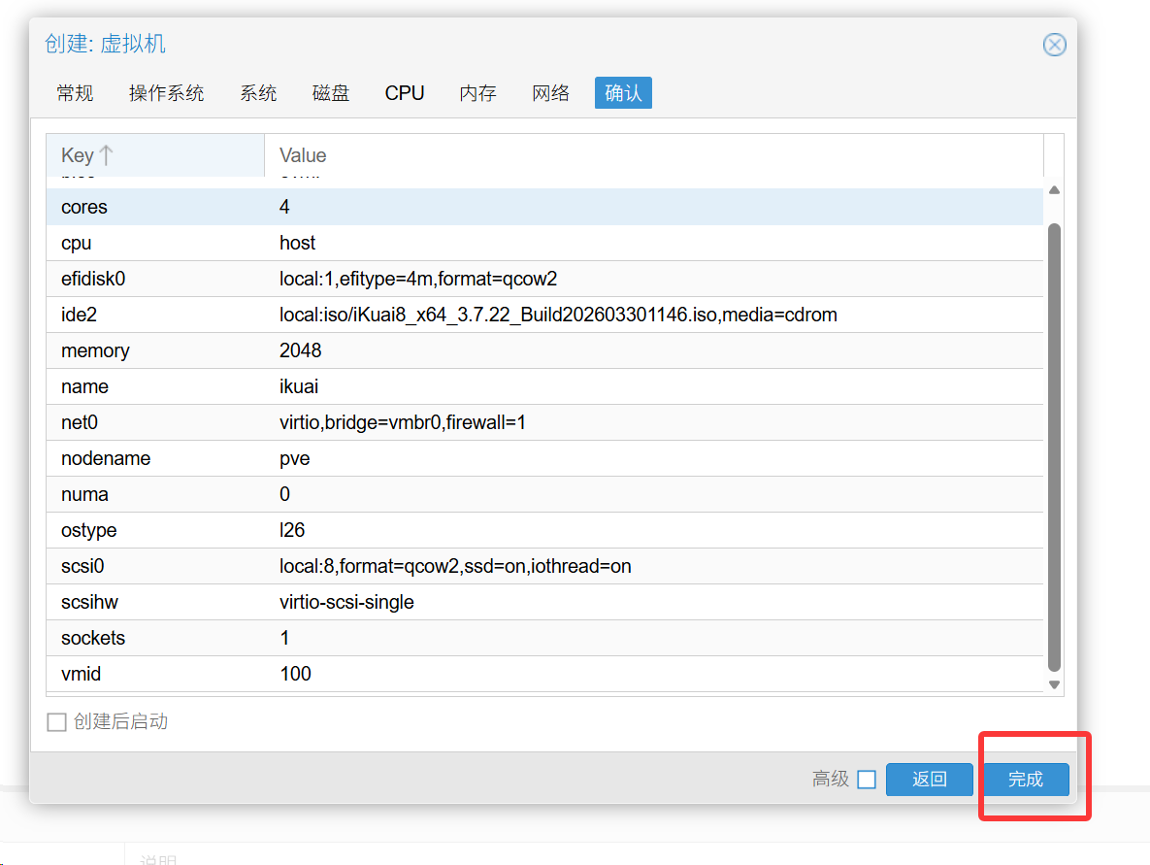Screen dimensions: 1150x865
Task: Click the Value column header
Action: click(x=652, y=155)
